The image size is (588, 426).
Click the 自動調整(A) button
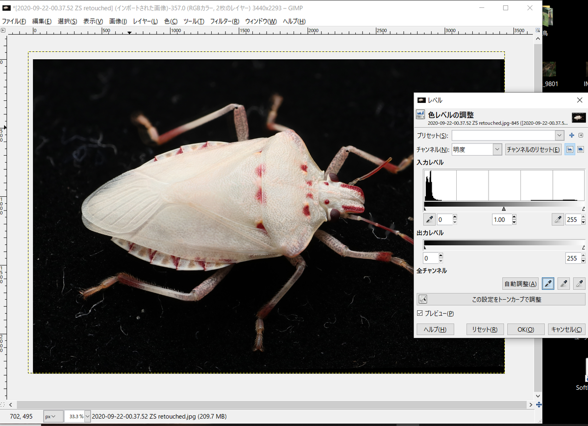tap(520, 284)
